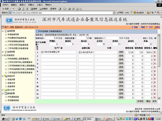Viewport: 162px width, 121px height.
Task: Click 信息发布 parent node icon
Action: pyautogui.click(x=6, y=76)
